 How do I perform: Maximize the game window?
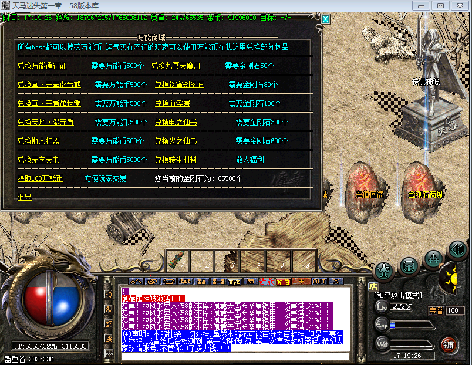click(440, 6)
